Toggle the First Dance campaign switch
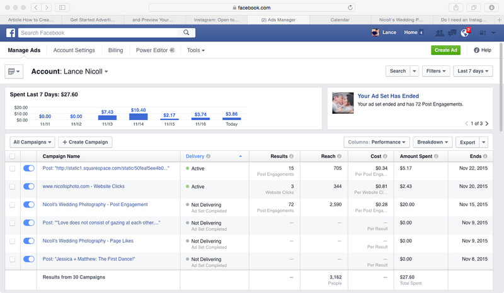 pyautogui.click(x=28, y=259)
